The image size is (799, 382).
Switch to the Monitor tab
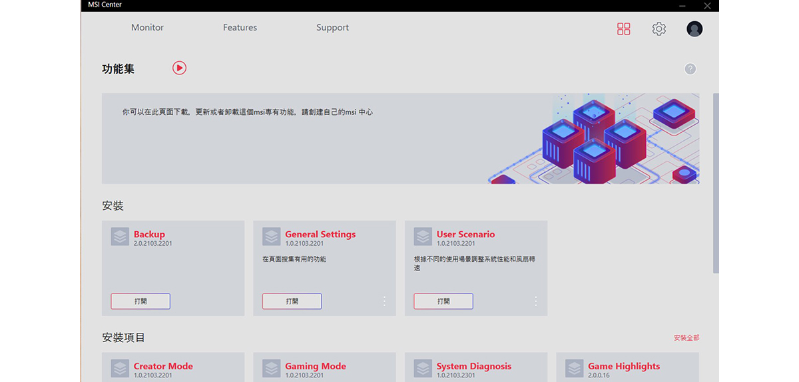pos(147,28)
